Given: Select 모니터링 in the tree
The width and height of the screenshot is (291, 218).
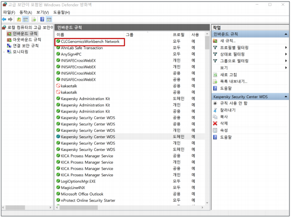Looking at the screenshot, I should click(x=20, y=52).
